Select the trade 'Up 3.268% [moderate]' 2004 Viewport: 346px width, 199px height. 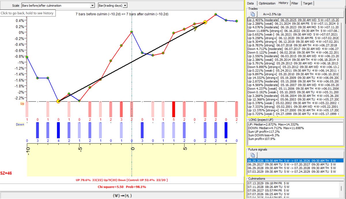(x=293, y=96)
